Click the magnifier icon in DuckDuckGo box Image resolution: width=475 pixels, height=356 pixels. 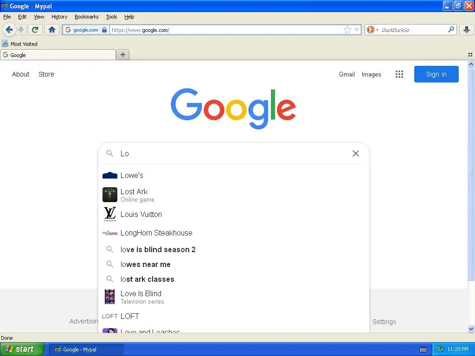(x=451, y=29)
